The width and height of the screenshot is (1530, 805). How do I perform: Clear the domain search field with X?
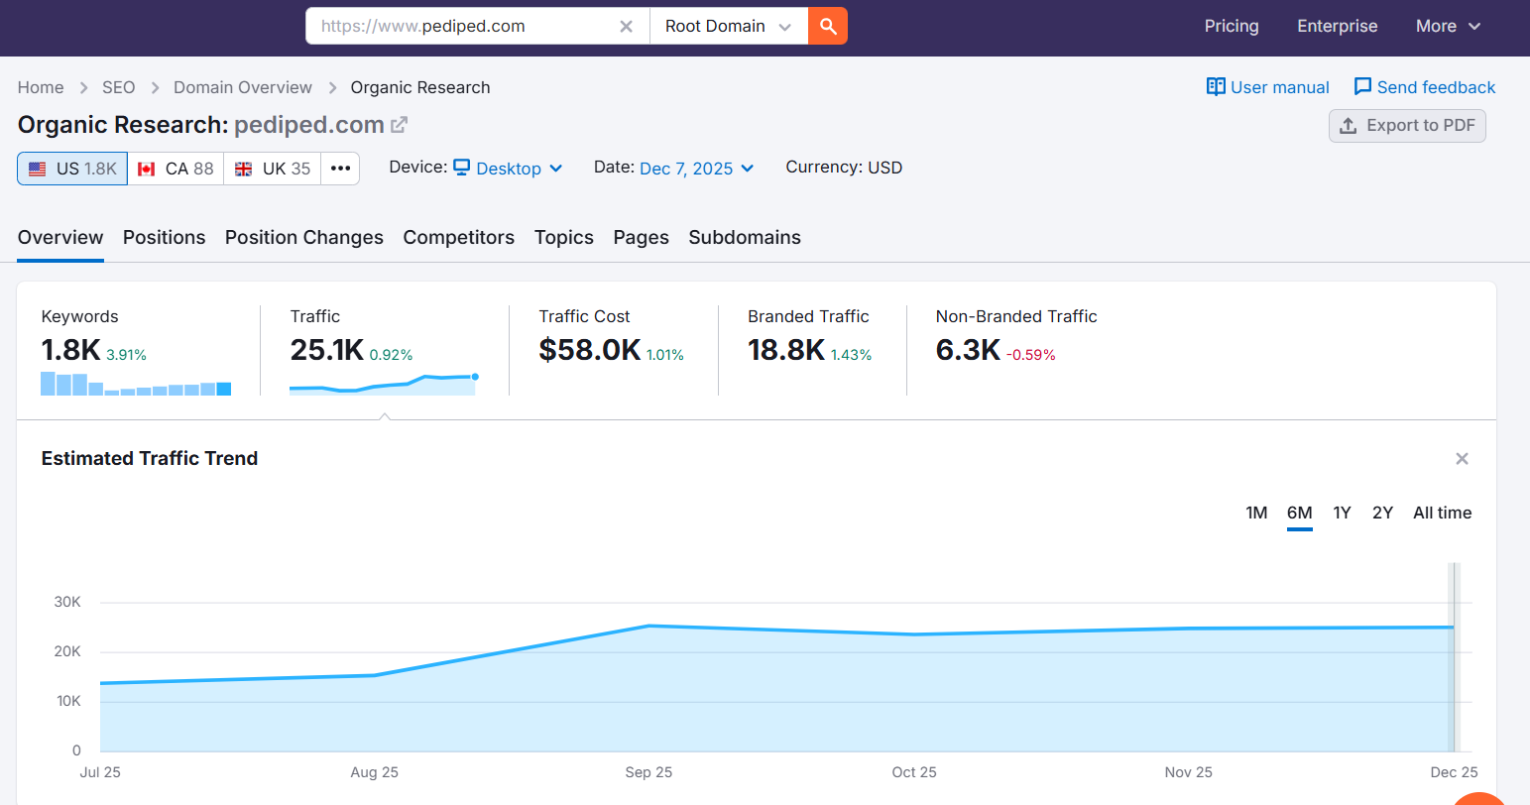pyautogui.click(x=626, y=27)
